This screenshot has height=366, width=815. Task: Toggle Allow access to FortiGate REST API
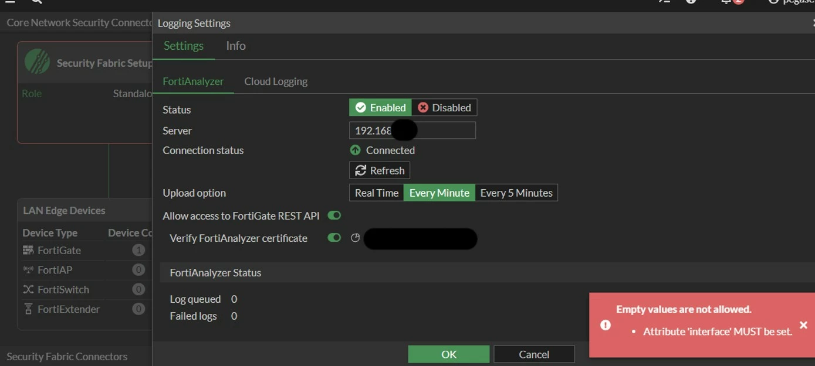point(334,216)
